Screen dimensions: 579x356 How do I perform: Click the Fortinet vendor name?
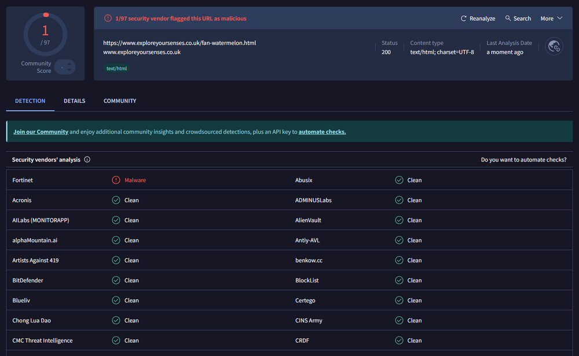pyautogui.click(x=23, y=180)
